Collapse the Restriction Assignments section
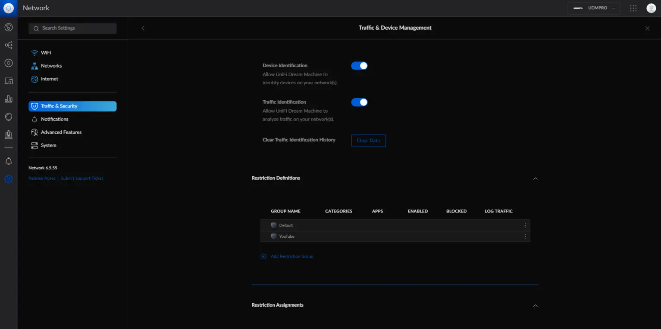The height and width of the screenshot is (329, 661). click(x=535, y=305)
